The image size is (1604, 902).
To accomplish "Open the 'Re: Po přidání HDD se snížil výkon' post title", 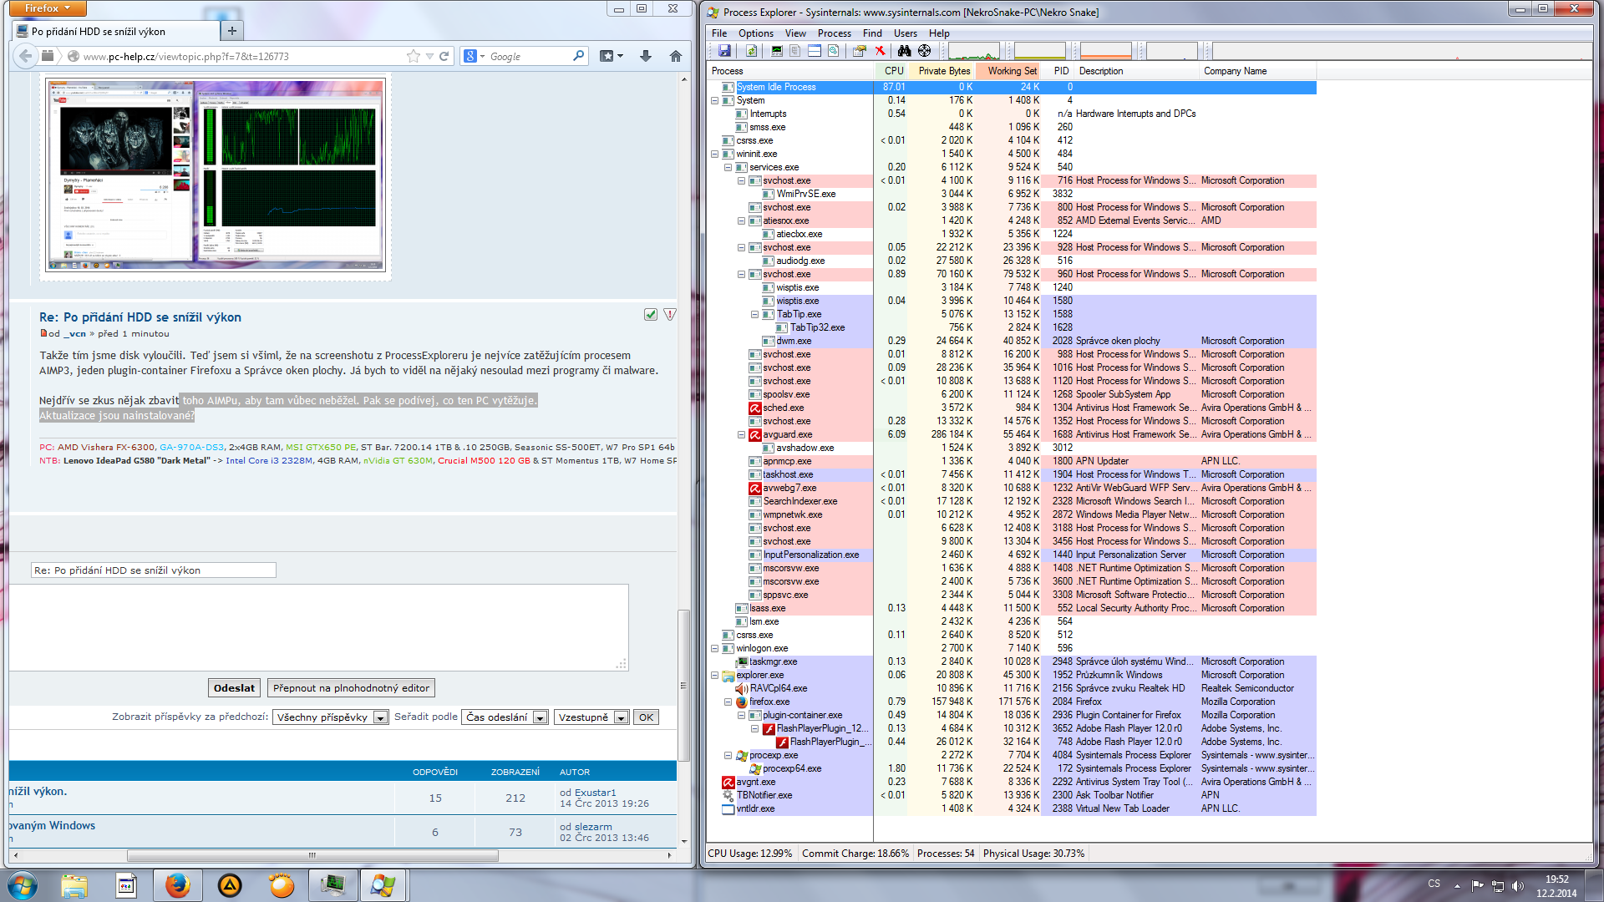I will 140,317.
